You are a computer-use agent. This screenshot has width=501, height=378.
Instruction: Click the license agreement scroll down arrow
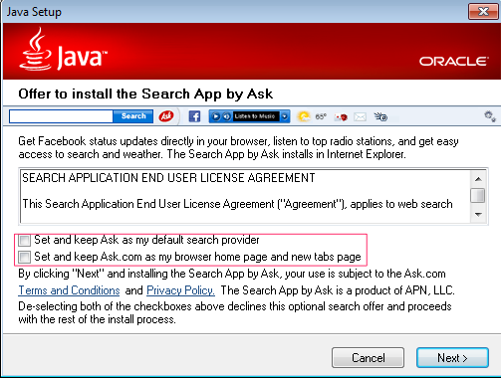[478, 215]
